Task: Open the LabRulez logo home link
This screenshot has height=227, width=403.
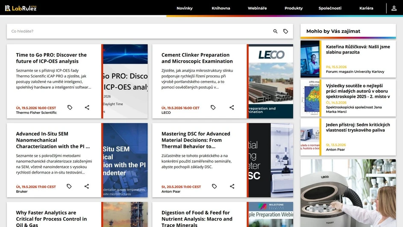Action: [x=21, y=8]
